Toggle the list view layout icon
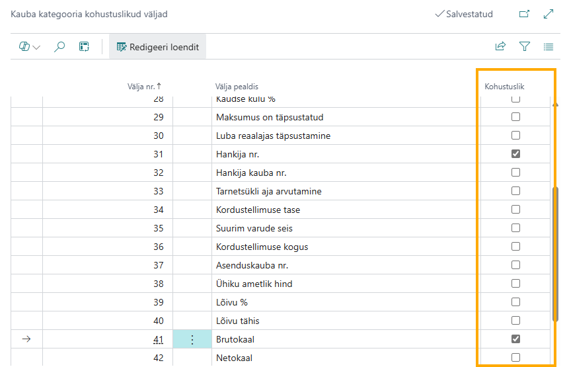This screenshot has width=567, height=367. [x=548, y=47]
